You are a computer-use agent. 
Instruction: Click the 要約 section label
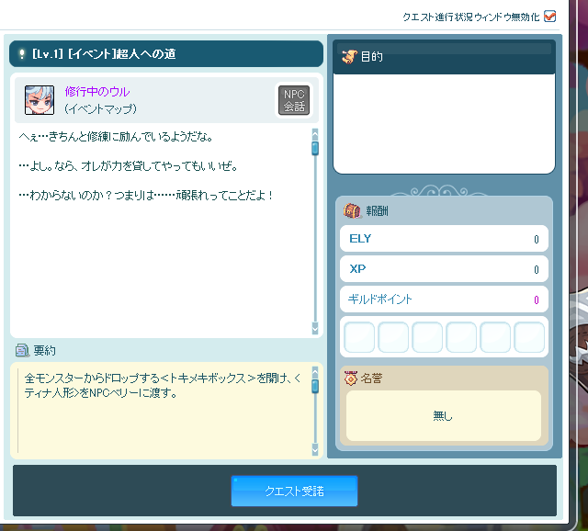[x=45, y=350]
